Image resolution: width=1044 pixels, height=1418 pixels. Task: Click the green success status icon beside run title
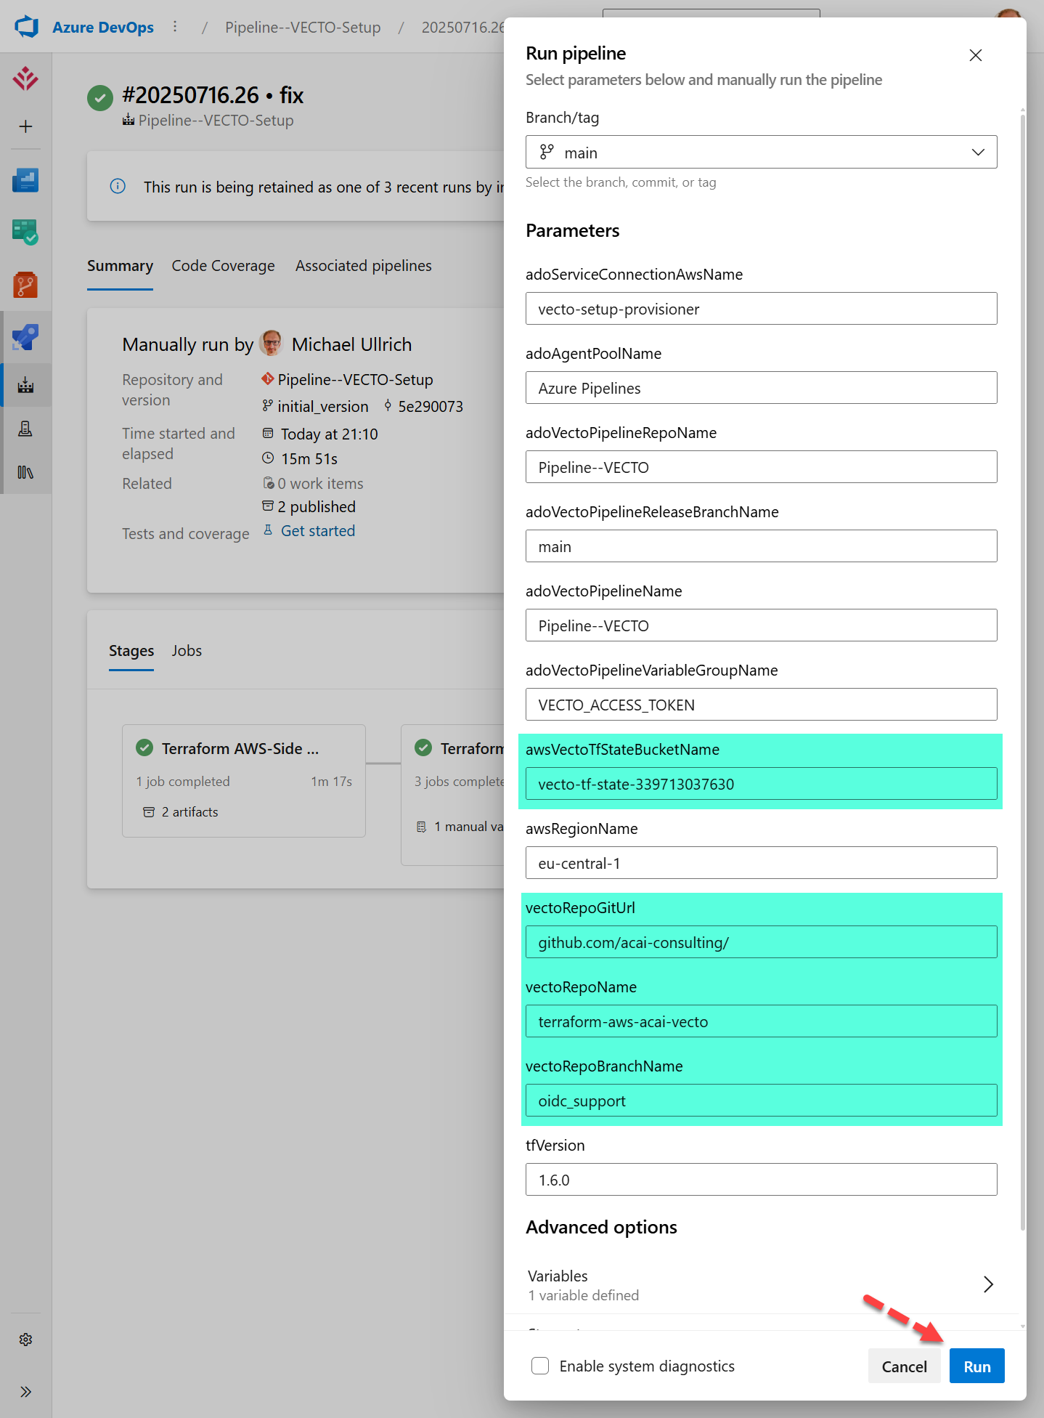coord(100,98)
